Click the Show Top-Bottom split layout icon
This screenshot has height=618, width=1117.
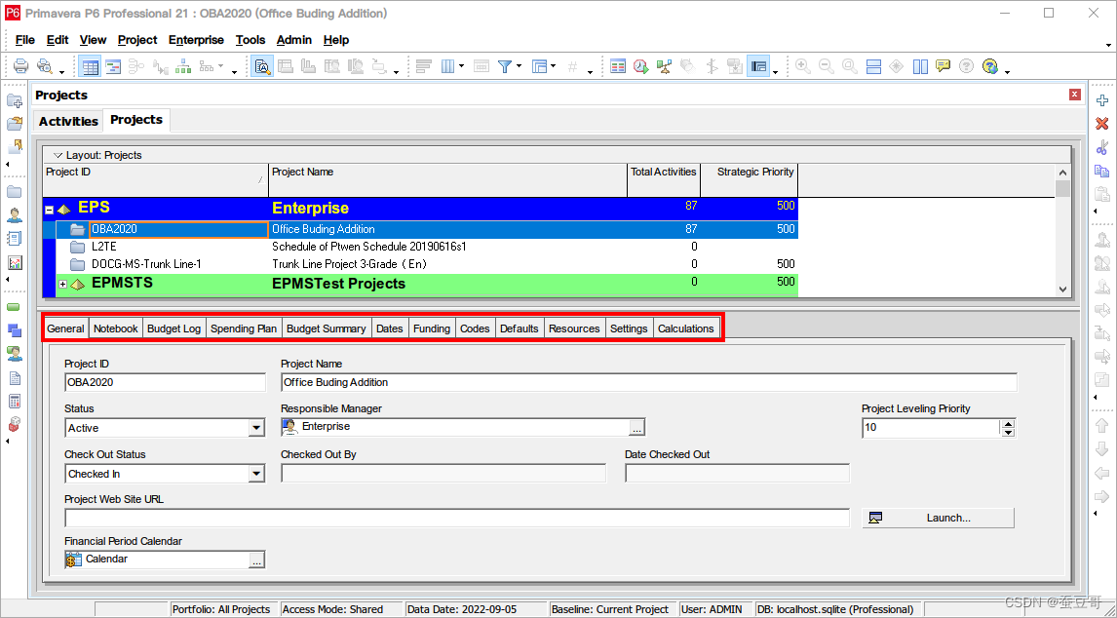pos(873,67)
